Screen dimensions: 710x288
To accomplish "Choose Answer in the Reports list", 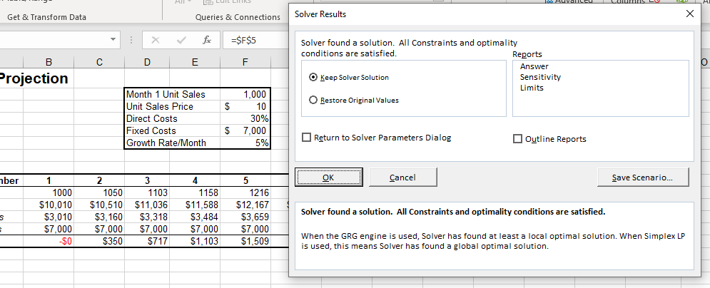I will click(534, 66).
